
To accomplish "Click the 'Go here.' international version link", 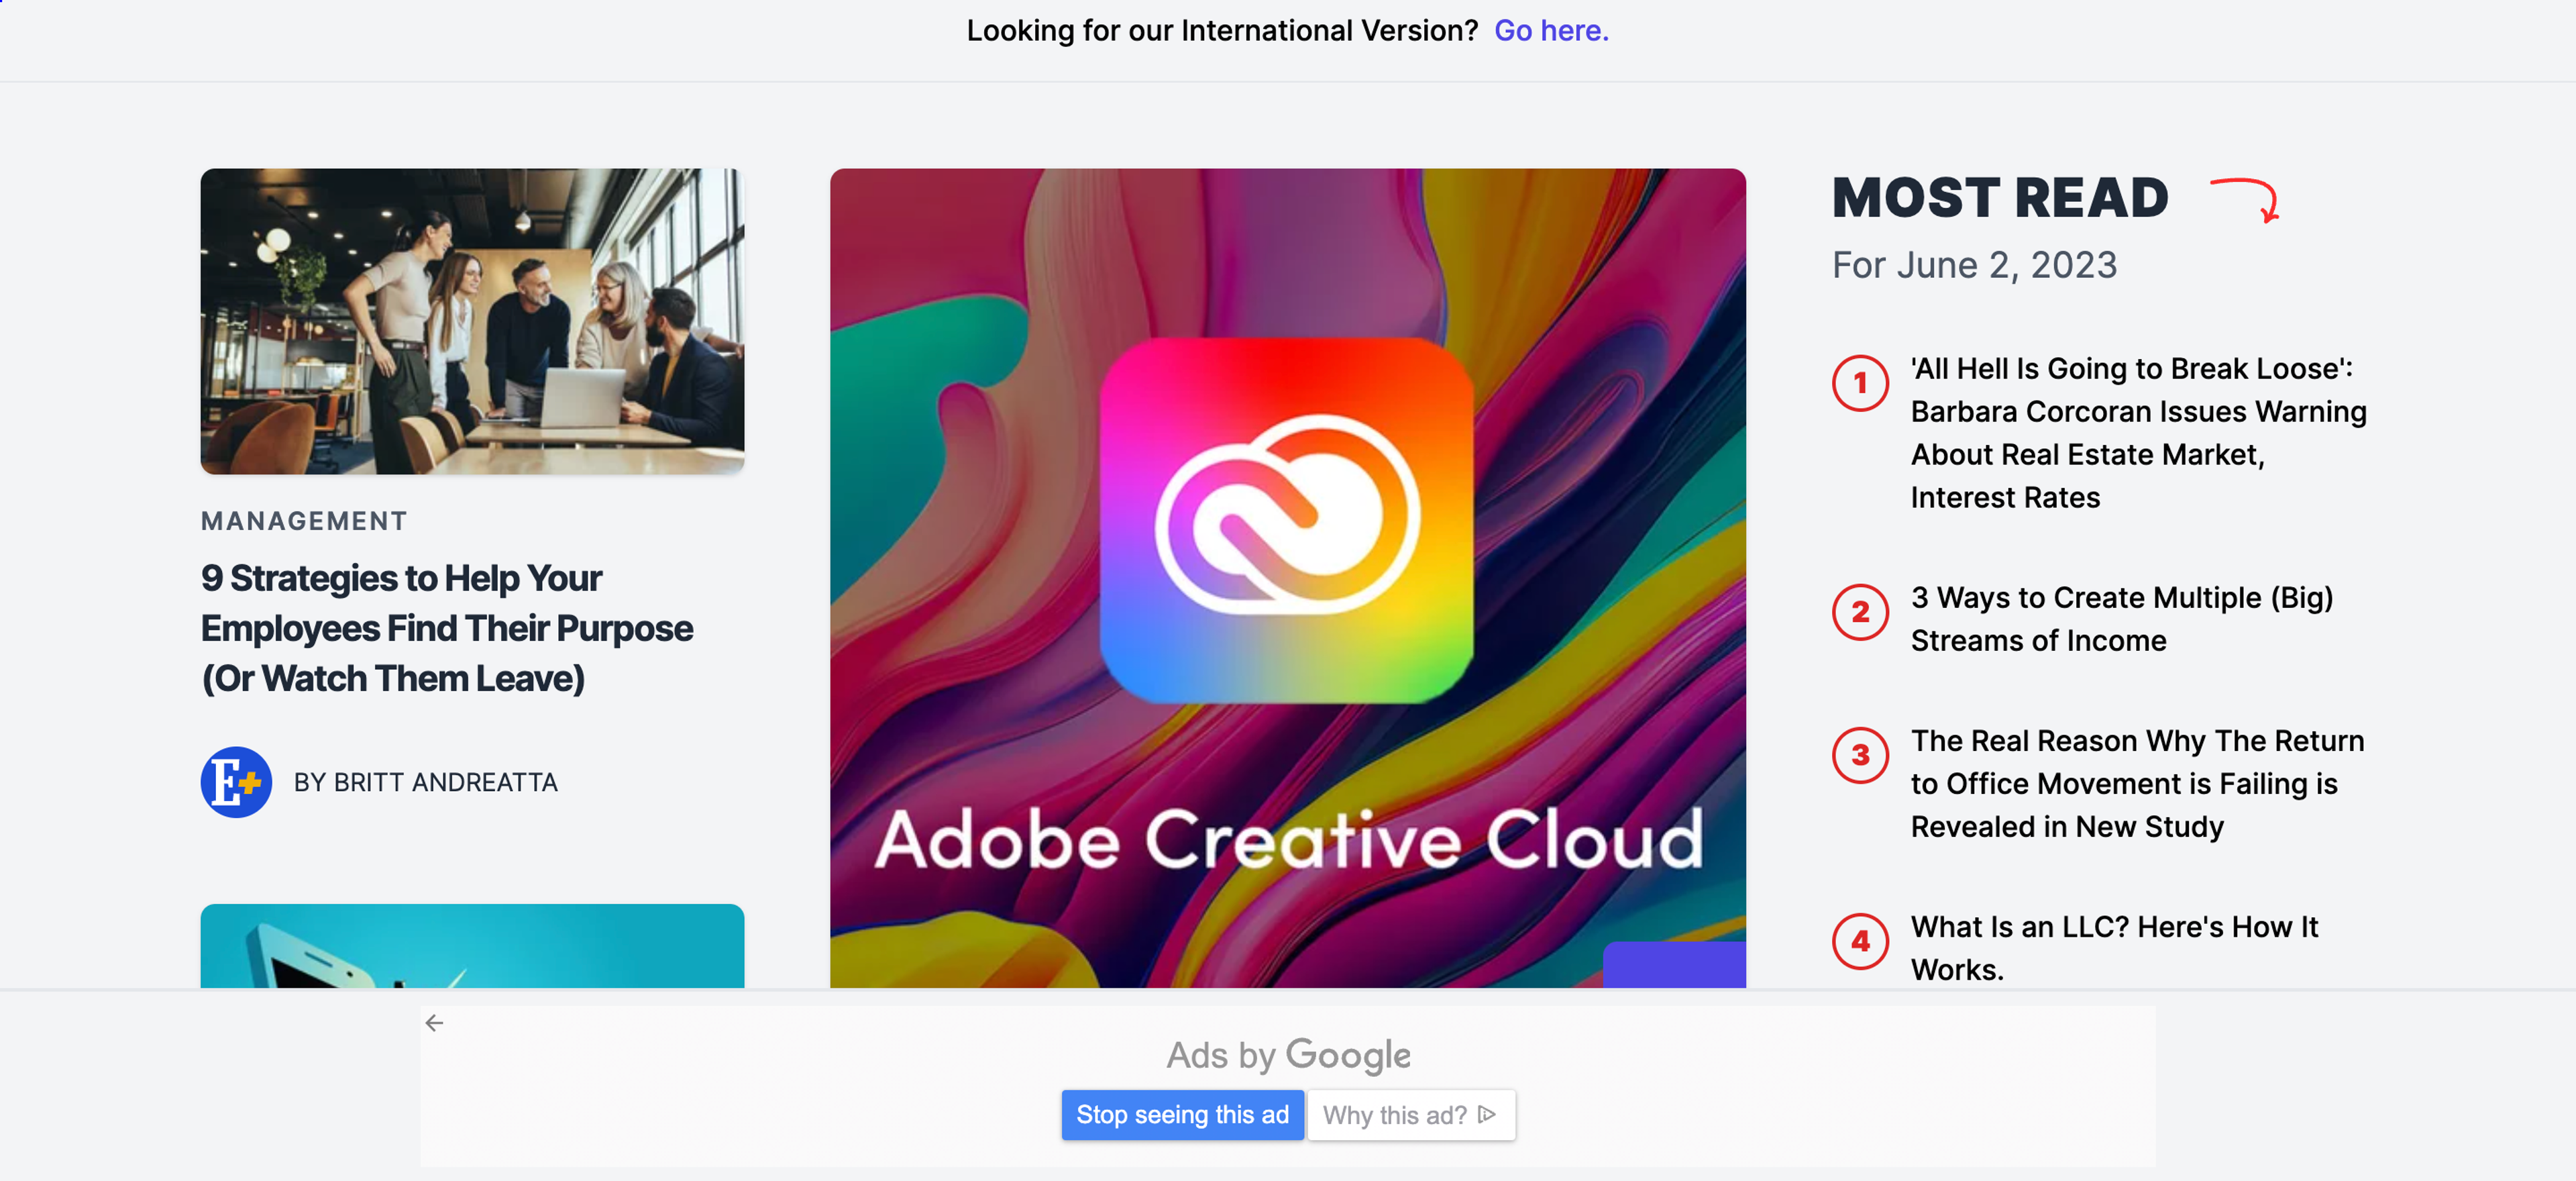I will (x=1551, y=31).
